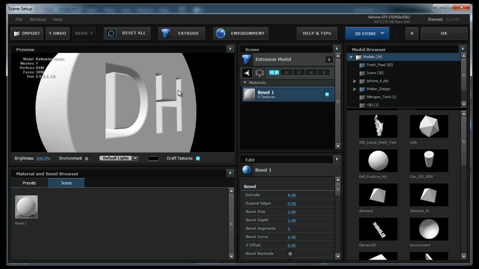Expand the iphone_4_obj folder

click(x=355, y=81)
